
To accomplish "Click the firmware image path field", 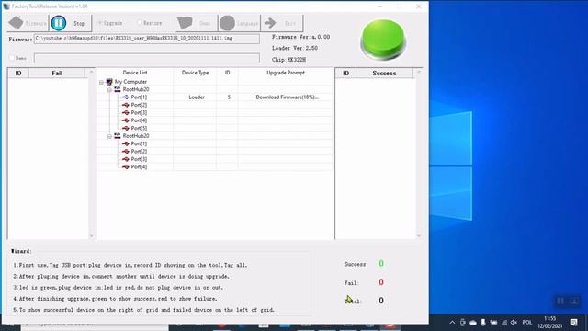I will pyautogui.click(x=147, y=39).
